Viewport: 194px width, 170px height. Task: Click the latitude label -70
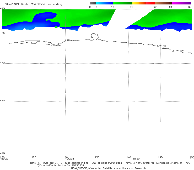tap(2, 63)
